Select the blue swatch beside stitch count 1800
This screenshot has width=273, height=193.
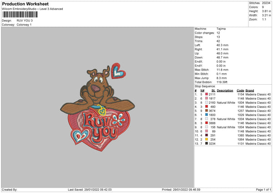207,115
